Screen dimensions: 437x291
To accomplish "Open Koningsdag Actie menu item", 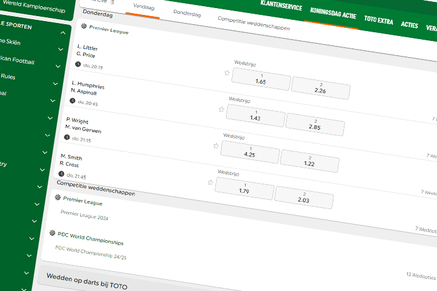I will coord(333,13).
